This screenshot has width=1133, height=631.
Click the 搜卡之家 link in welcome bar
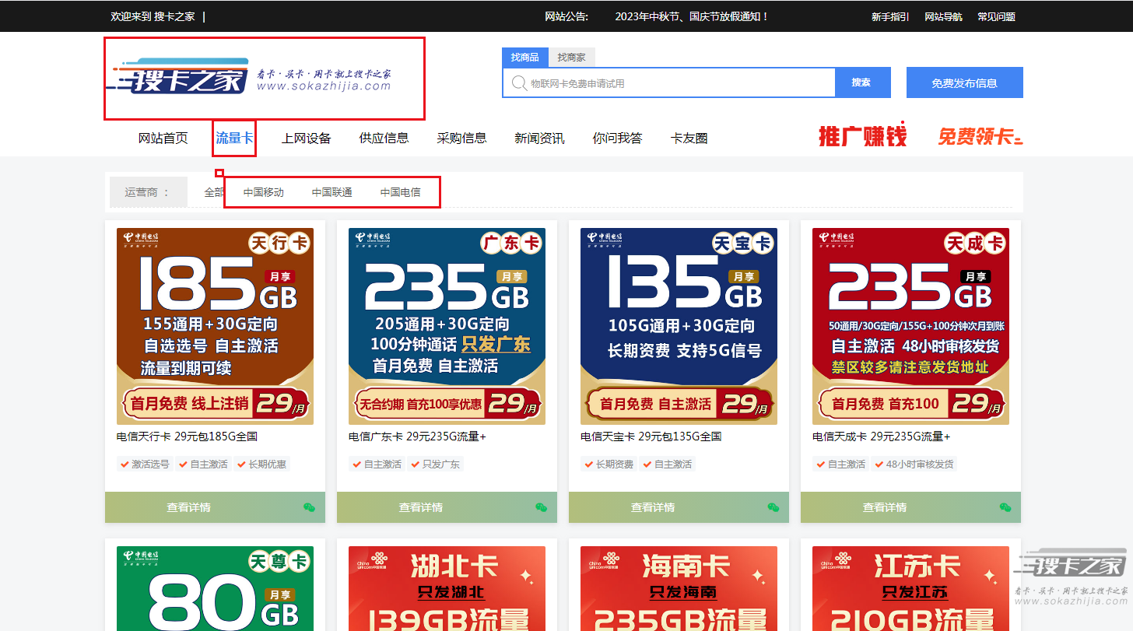(174, 16)
